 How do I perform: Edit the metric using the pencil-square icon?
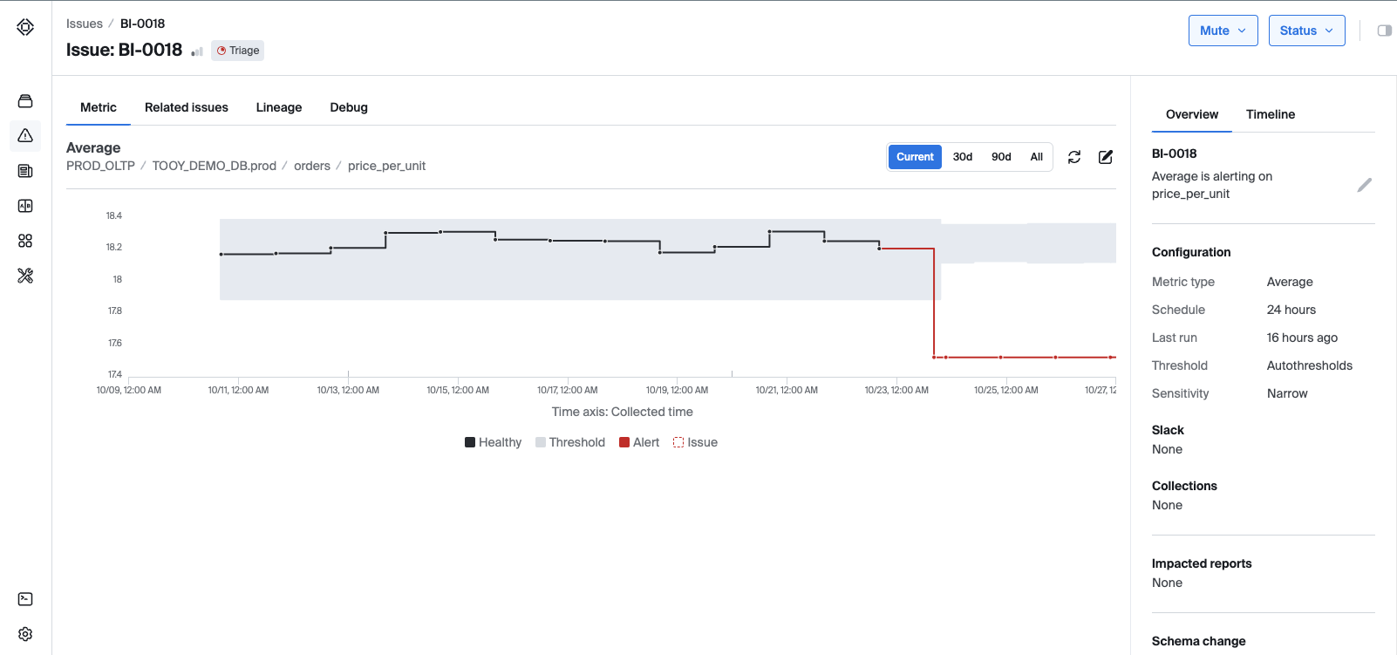pyautogui.click(x=1106, y=157)
